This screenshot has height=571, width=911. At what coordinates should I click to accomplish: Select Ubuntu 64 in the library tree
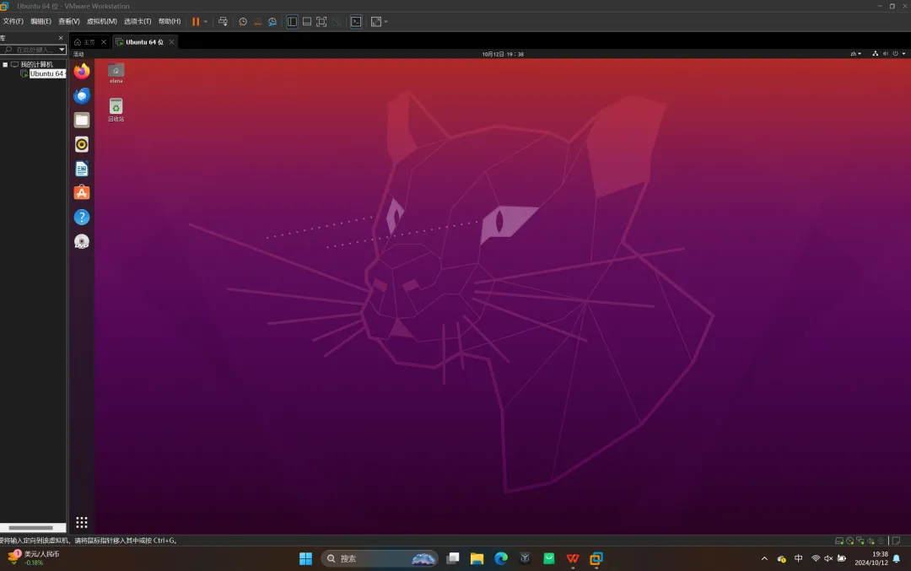(46, 73)
